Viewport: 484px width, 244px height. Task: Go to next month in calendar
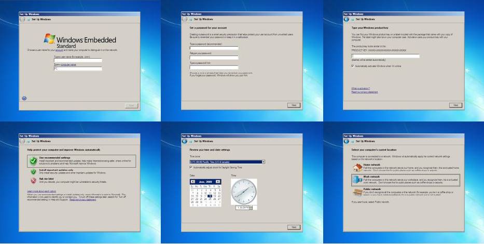pos(218,182)
